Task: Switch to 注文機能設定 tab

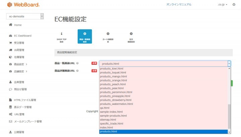Action: (x=131, y=37)
